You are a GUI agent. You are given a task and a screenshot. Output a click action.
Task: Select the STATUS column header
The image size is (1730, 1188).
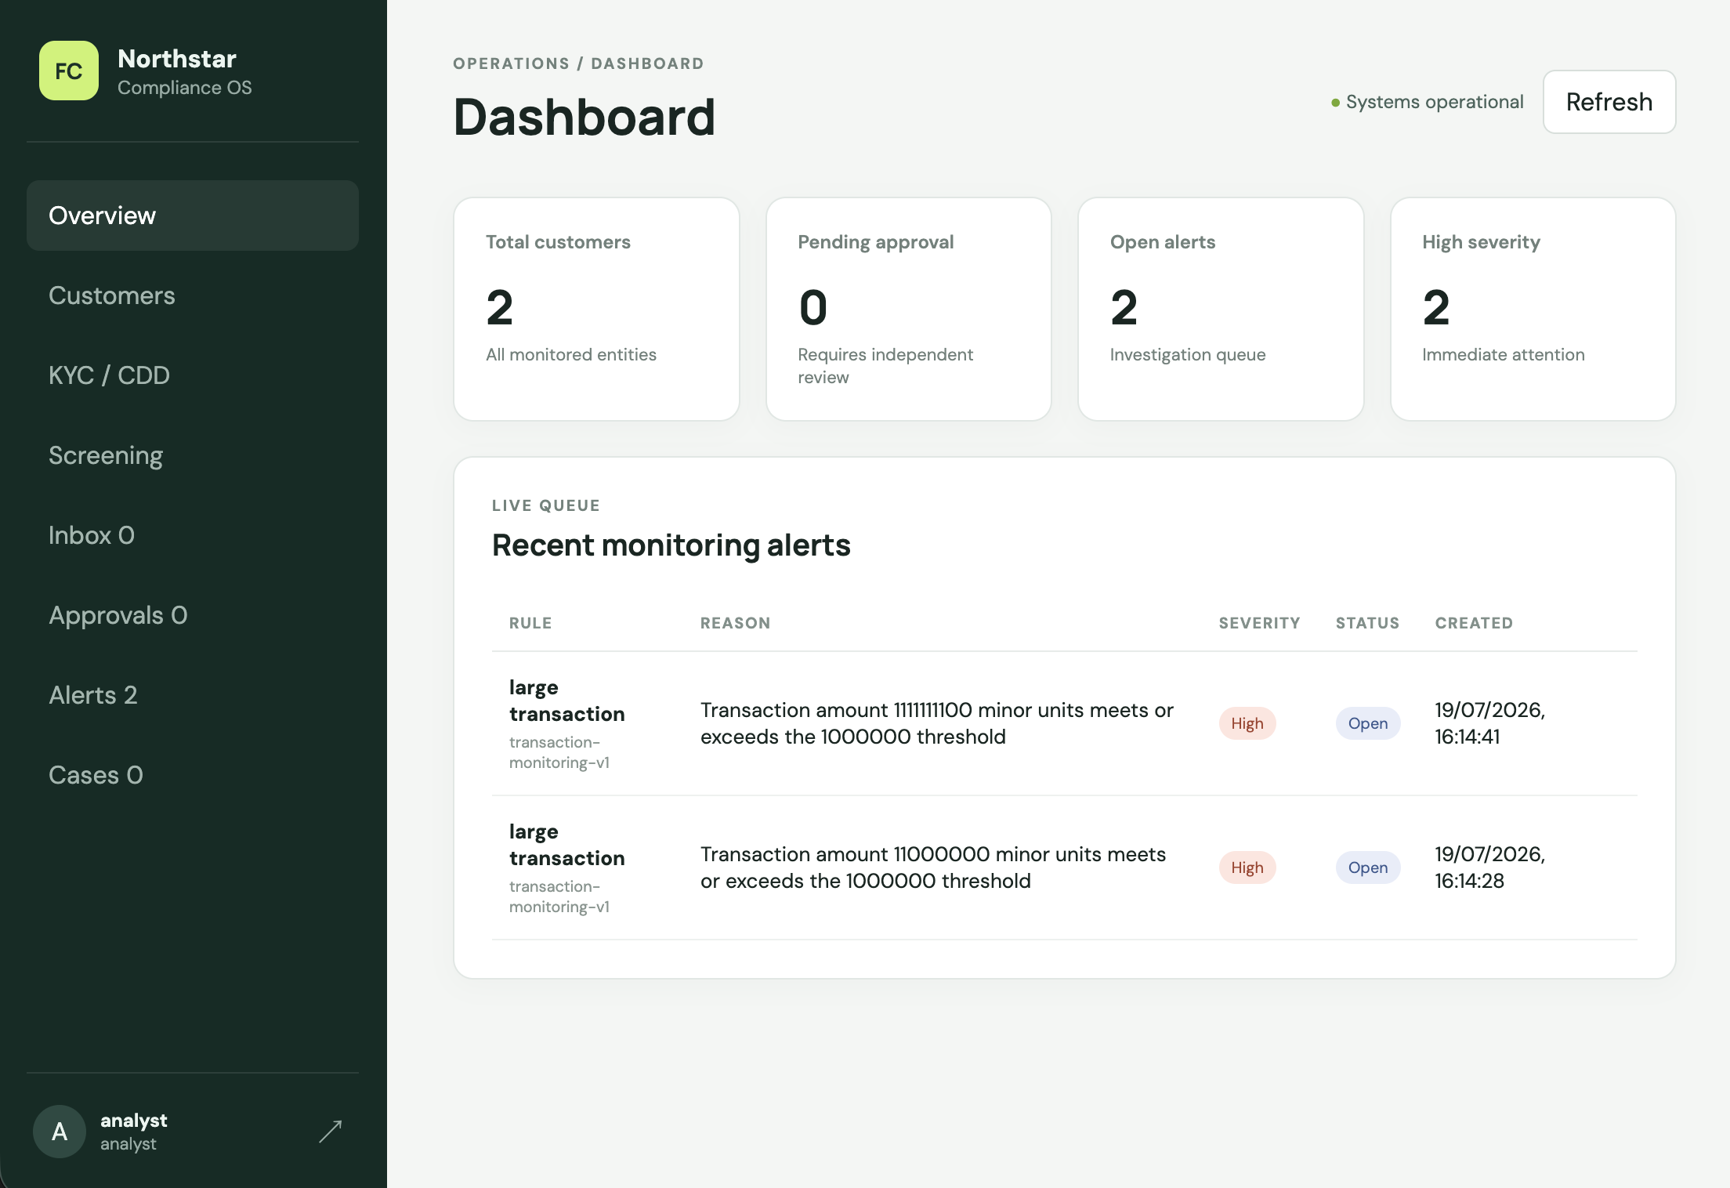[x=1367, y=623]
